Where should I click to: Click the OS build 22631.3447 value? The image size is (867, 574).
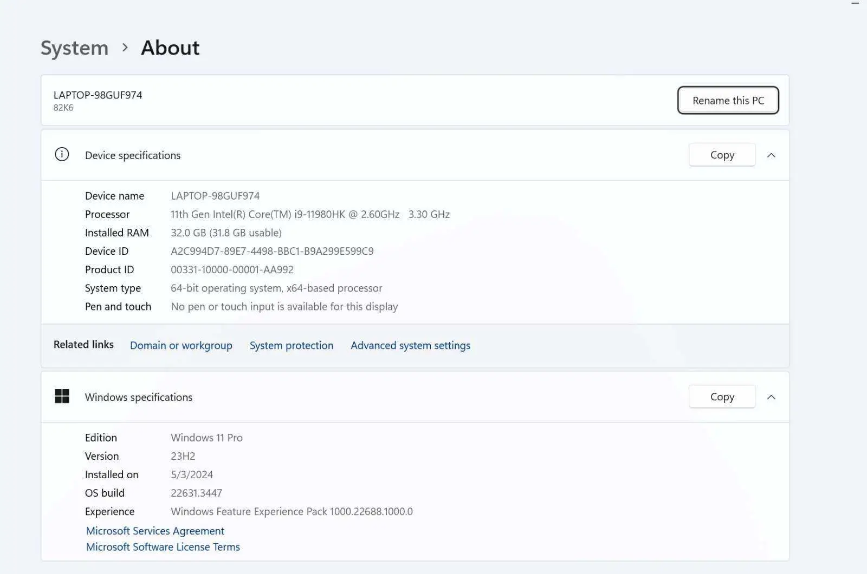pyautogui.click(x=196, y=493)
